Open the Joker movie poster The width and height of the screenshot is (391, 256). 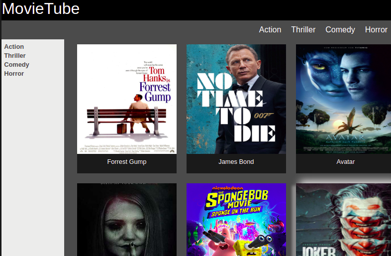click(x=343, y=220)
